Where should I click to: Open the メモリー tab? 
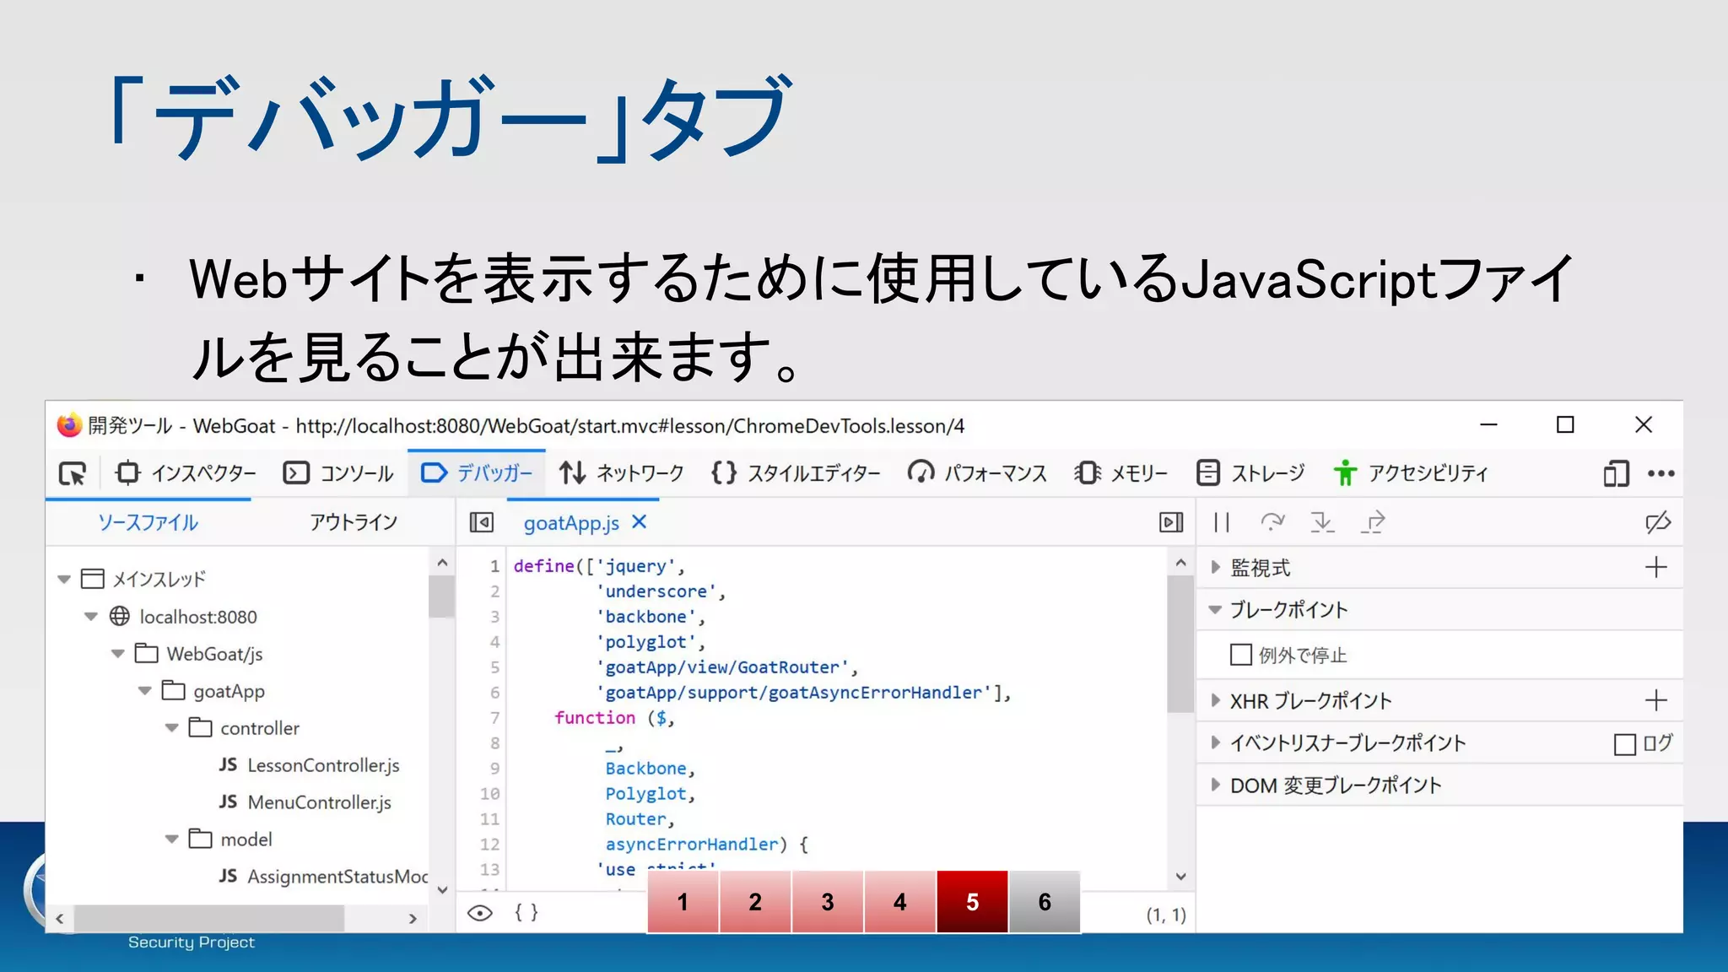[x=1121, y=473]
